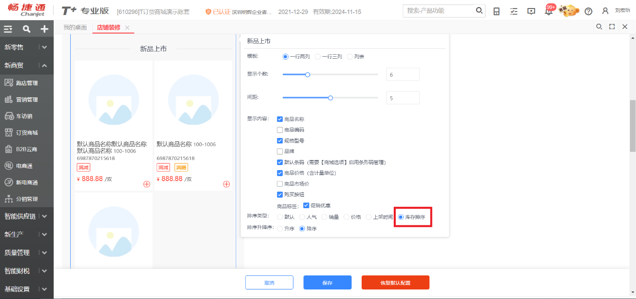
Task: Select 销量 sort type radio
Action: tap(324, 217)
